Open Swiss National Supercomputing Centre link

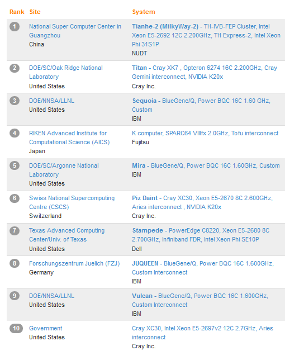72,202
